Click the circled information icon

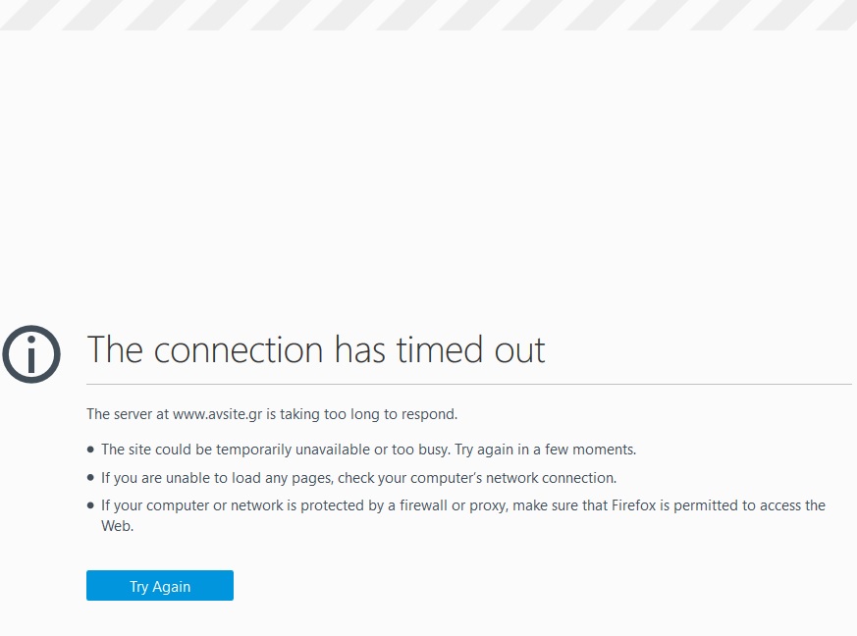click(31, 354)
